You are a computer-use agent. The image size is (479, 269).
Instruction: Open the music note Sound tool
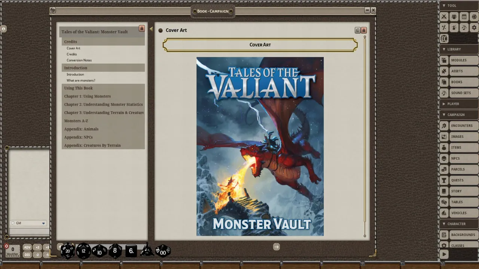pos(464,27)
